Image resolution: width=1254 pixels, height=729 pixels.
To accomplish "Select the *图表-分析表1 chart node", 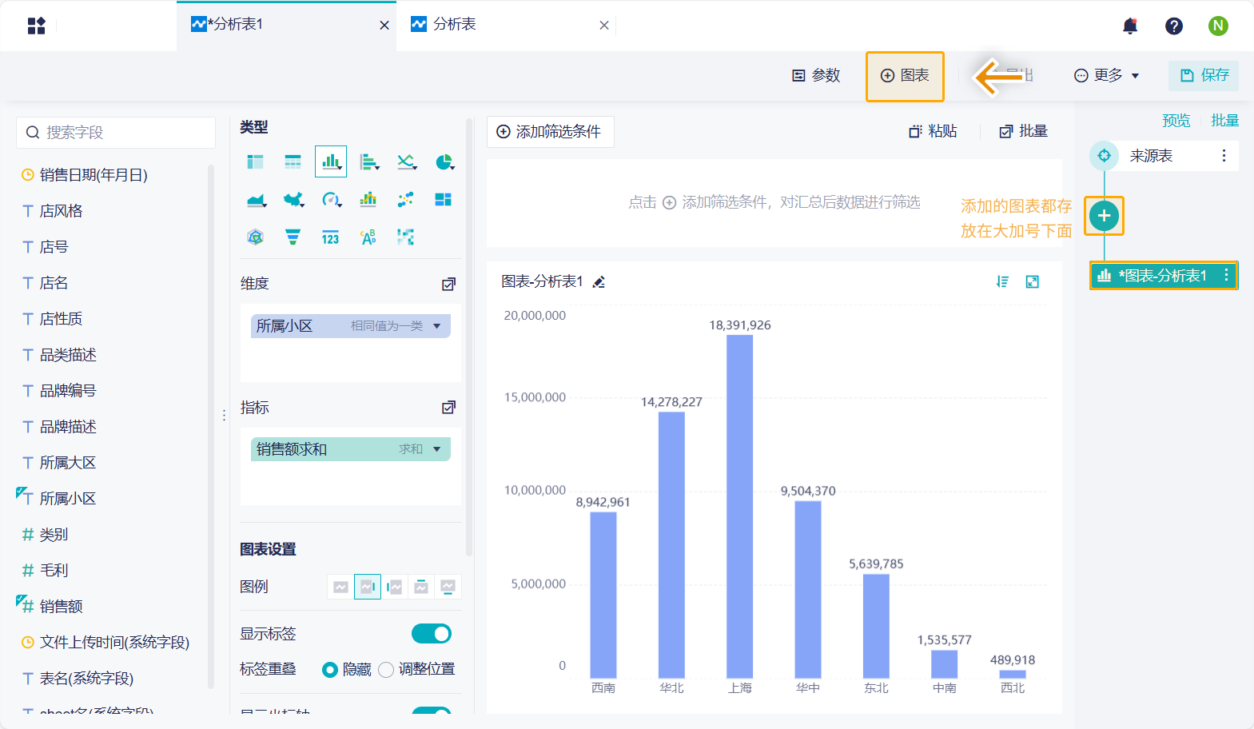I will click(1164, 275).
